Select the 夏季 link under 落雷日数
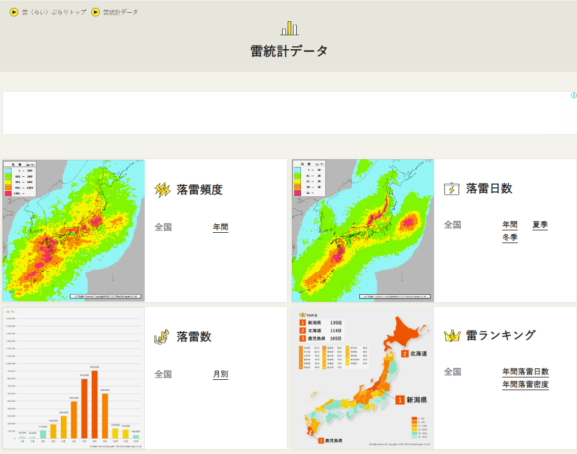This screenshot has height=454, width=577. coord(539,225)
